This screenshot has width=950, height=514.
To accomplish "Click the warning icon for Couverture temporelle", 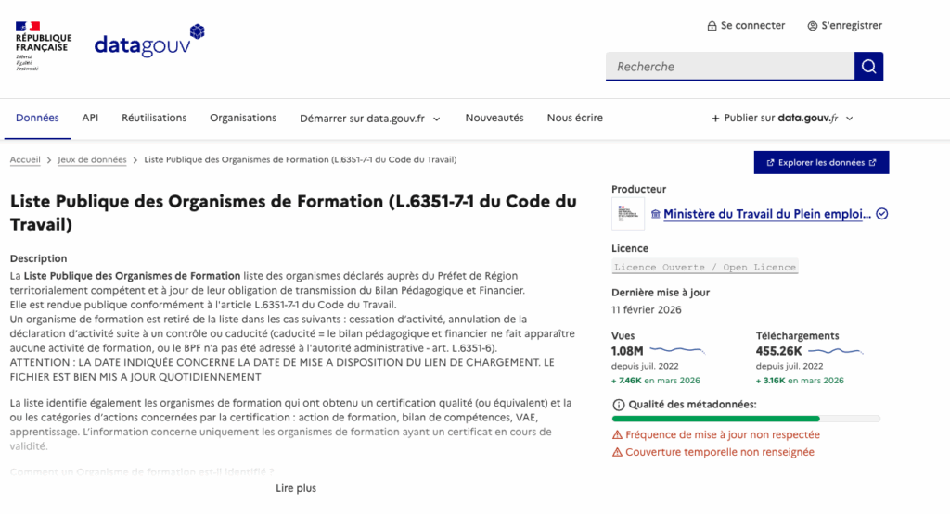I will tap(618, 452).
